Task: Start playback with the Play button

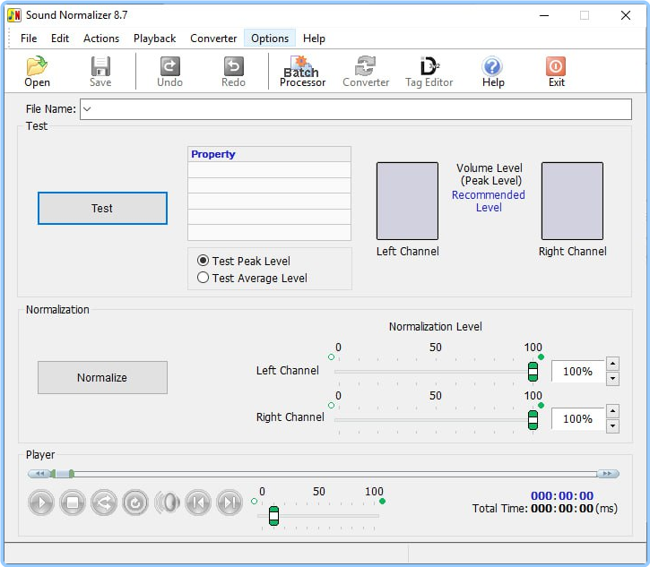Action: click(x=41, y=503)
